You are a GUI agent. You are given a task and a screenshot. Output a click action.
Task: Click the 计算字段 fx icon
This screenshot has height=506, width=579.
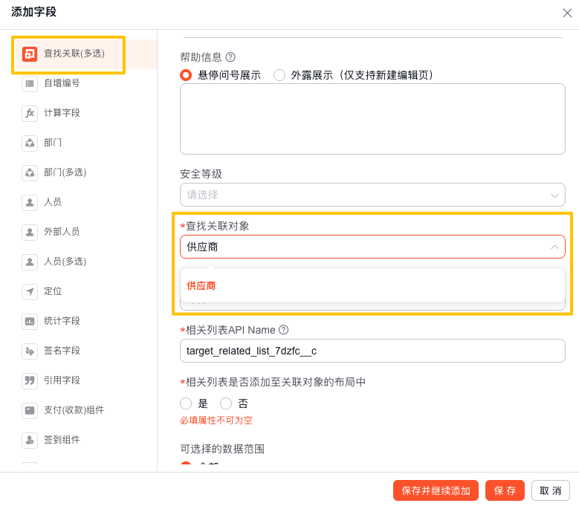(x=30, y=113)
